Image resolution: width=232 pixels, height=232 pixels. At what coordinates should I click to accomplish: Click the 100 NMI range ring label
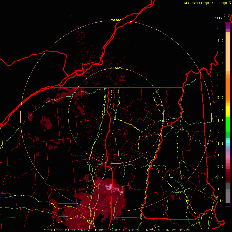point(116,20)
